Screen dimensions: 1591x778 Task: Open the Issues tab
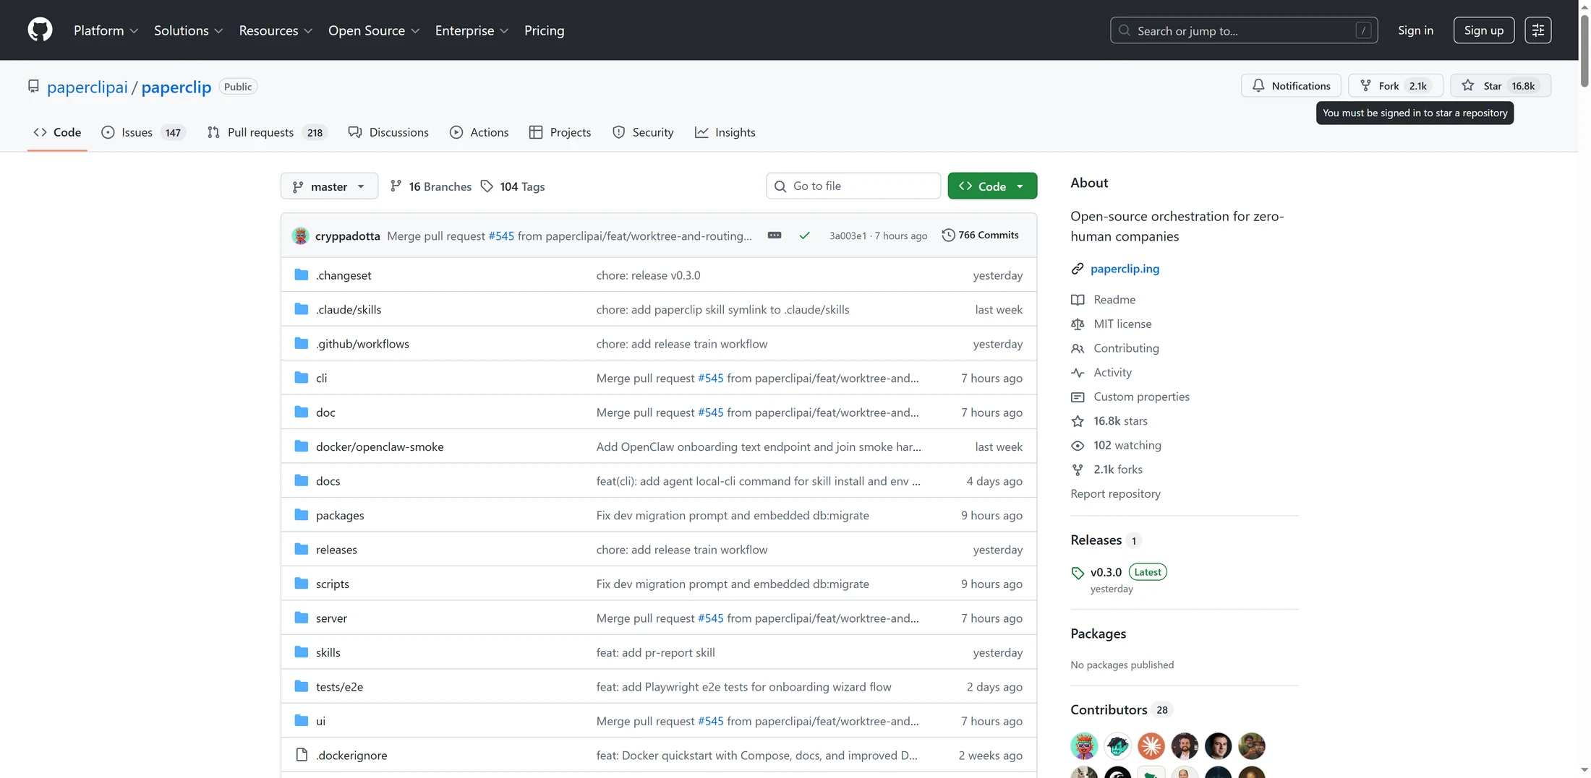click(143, 132)
